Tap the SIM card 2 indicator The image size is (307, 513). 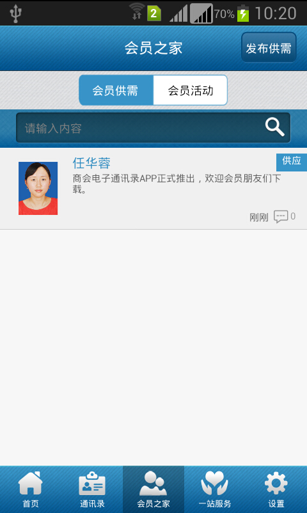154,13
